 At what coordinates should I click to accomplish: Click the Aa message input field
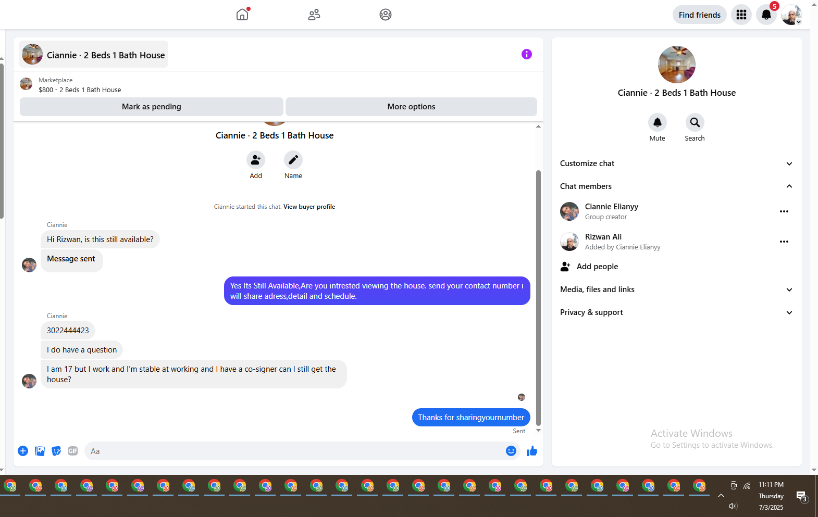pos(294,451)
